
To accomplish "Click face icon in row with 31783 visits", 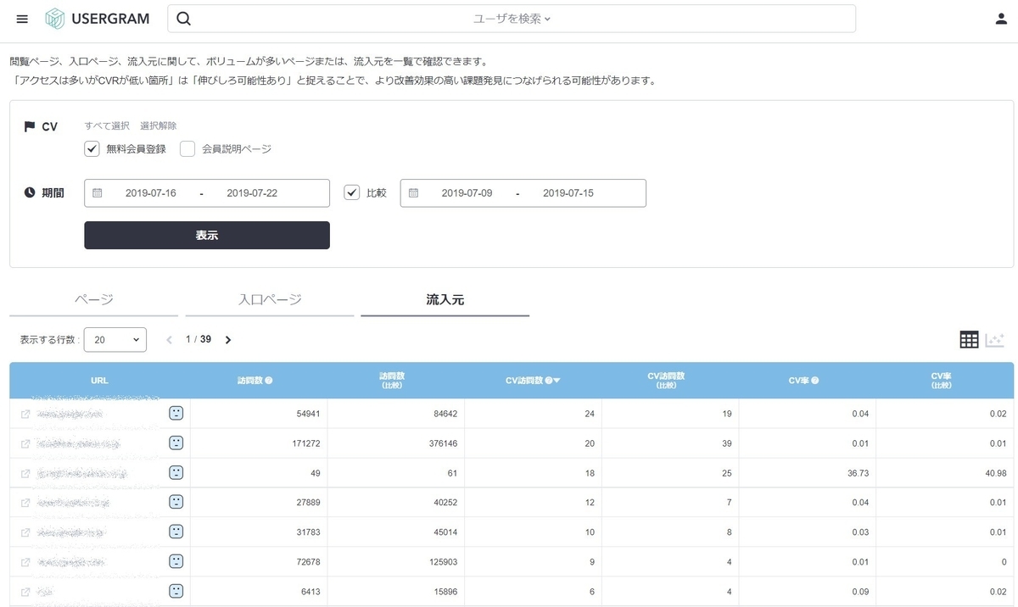I will pyautogui.click(x=176, y=532).
